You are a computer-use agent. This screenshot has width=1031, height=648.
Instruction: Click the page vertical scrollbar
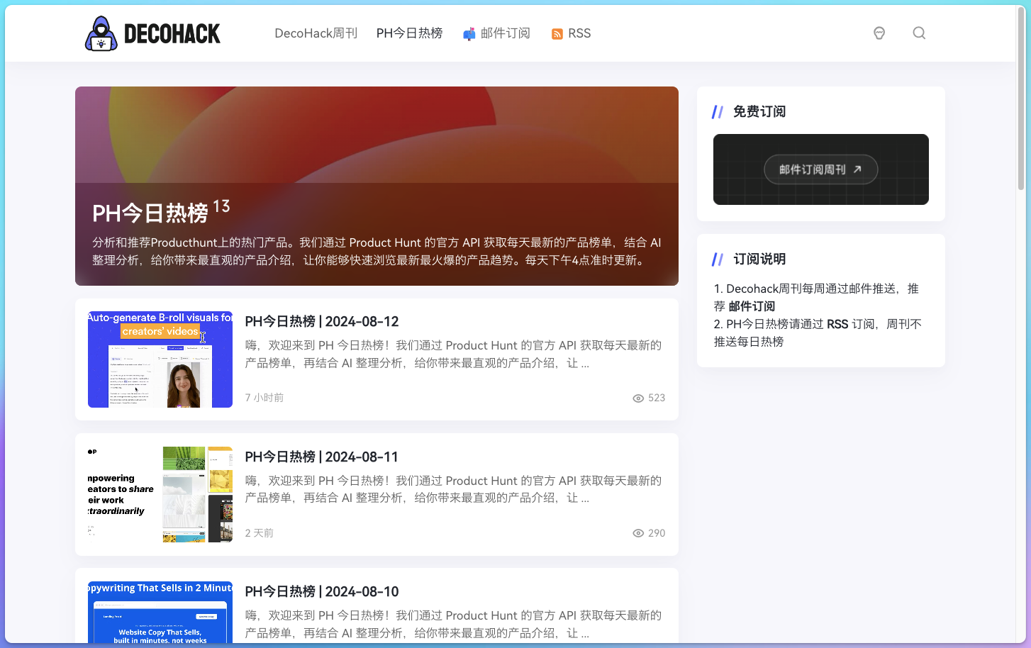pyautogui.click(x=1021, y=99)
